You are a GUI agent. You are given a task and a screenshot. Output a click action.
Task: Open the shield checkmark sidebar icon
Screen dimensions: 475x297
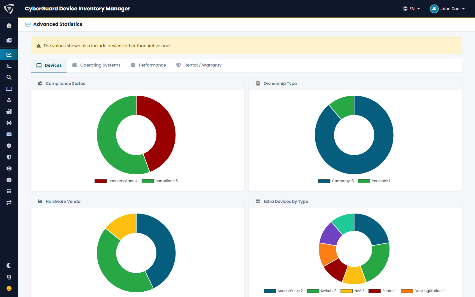[9, 146]
